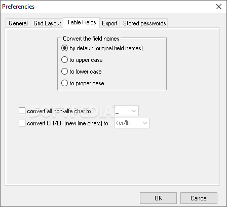Click the Preferencies title bar text
The image size is (227, 207).
point(18,7)
